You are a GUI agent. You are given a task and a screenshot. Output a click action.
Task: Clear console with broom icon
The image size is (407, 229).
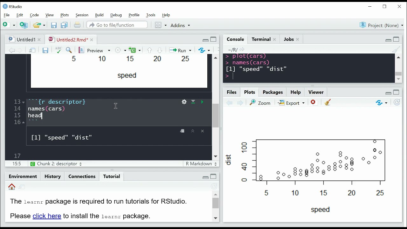point(396,50)
